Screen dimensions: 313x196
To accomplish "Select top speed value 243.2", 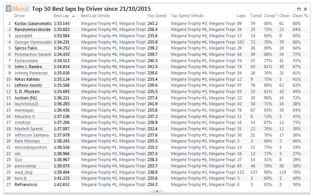I will pyautogui.click(x=152, y=23).
